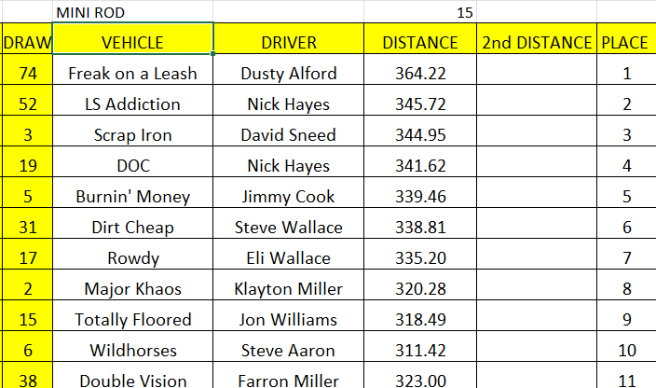Click distance value 335.20
656x388 pixels.
[x=420, y=258]
